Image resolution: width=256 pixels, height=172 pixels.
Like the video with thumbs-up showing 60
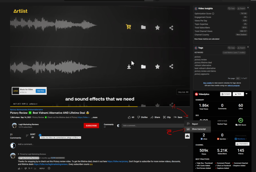coord(131,117)
